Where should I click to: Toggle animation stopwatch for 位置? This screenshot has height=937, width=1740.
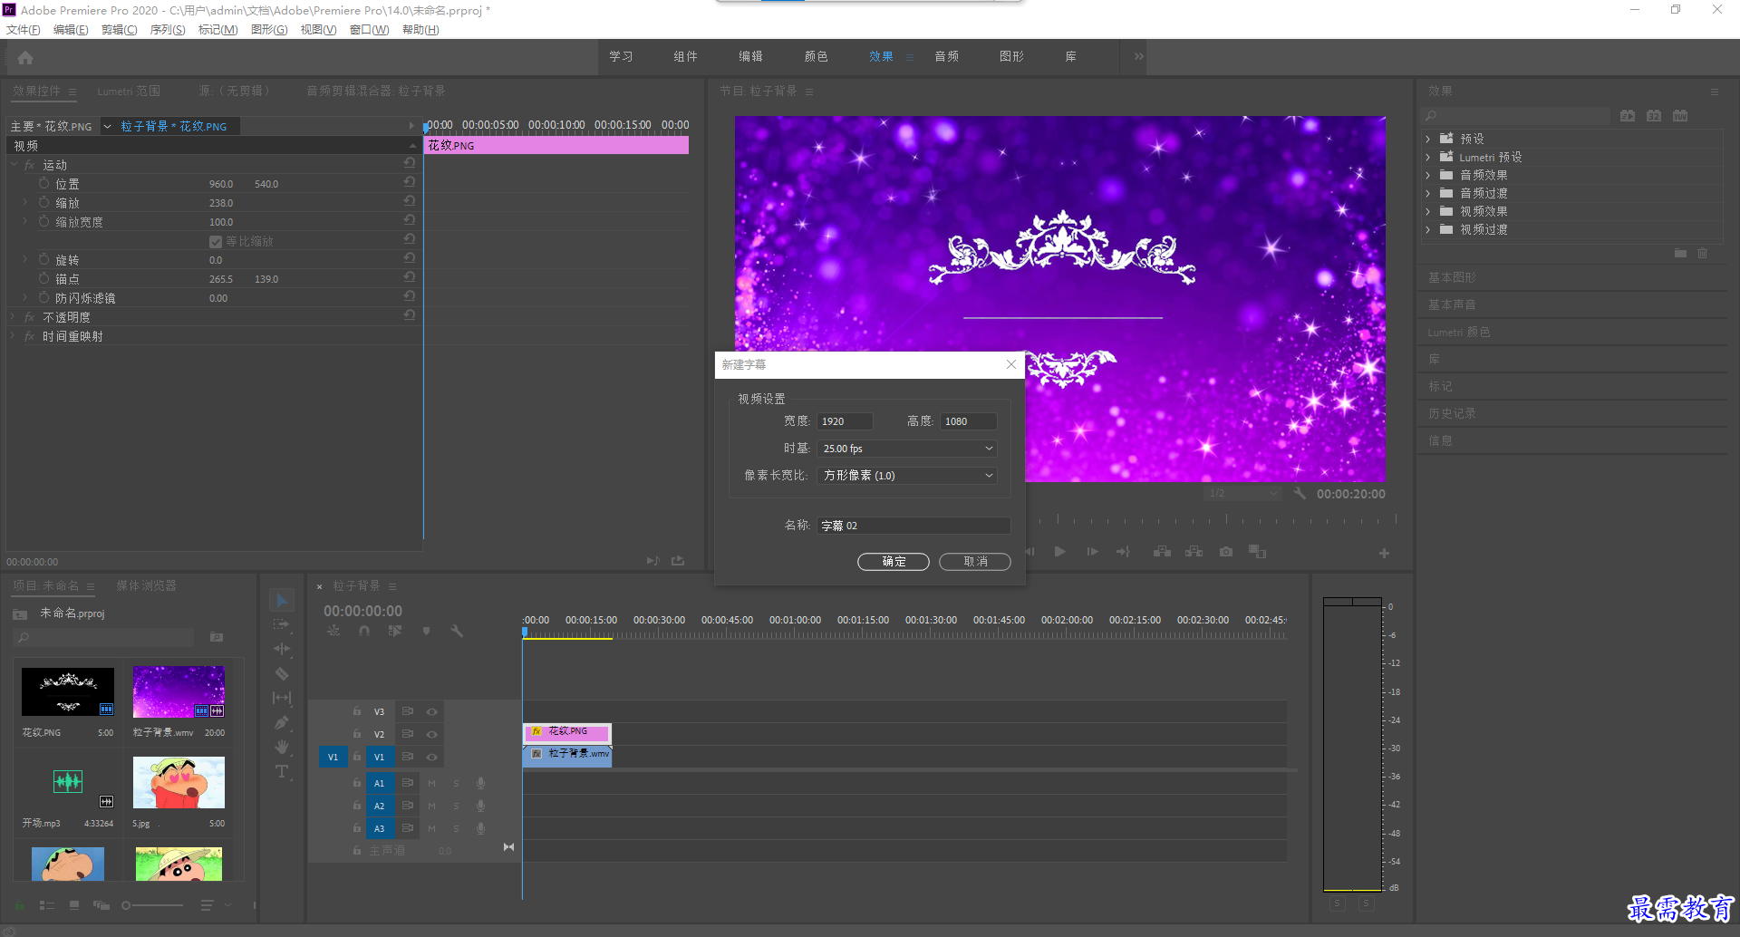[x=43, y=183]
